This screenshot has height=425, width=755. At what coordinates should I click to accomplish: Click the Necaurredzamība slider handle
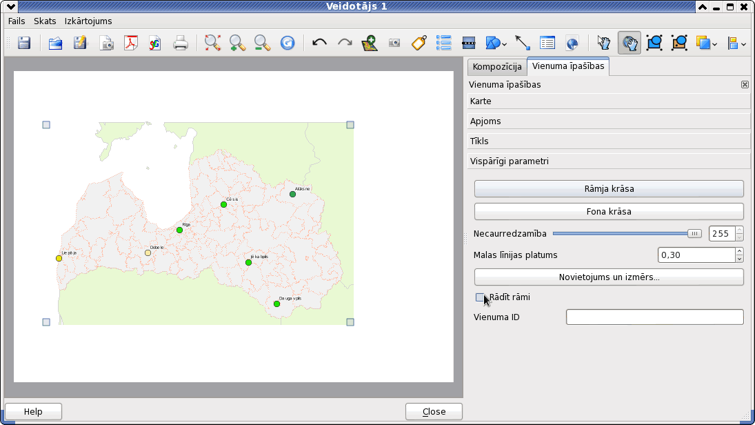(x=694, y=234)
